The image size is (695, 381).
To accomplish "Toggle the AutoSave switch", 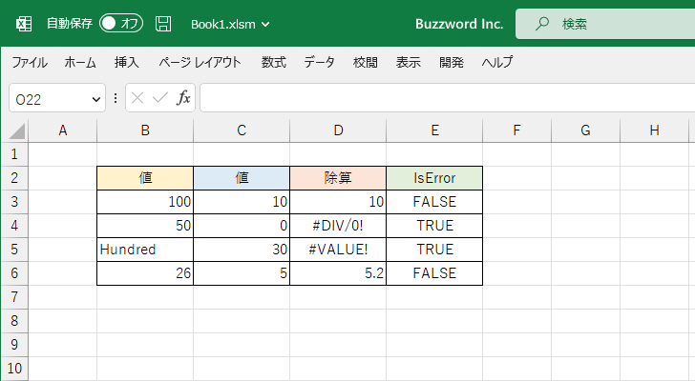I will coord(121,23).
